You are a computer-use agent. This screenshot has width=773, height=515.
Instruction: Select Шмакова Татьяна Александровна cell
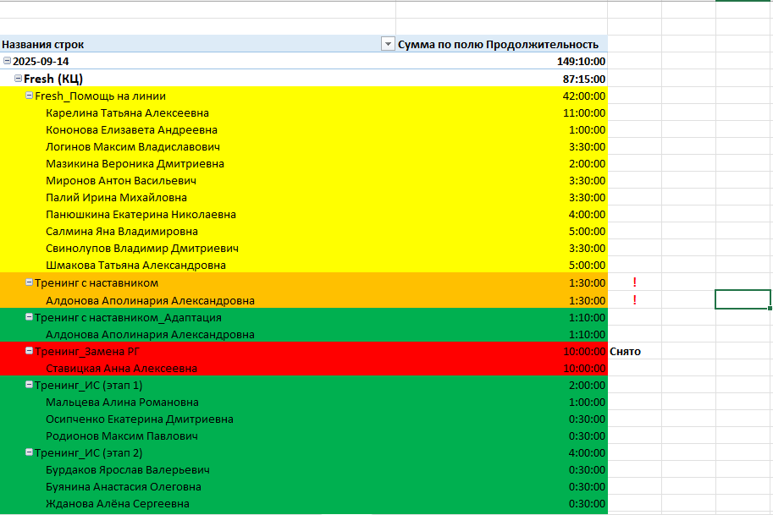coord(135,266)
